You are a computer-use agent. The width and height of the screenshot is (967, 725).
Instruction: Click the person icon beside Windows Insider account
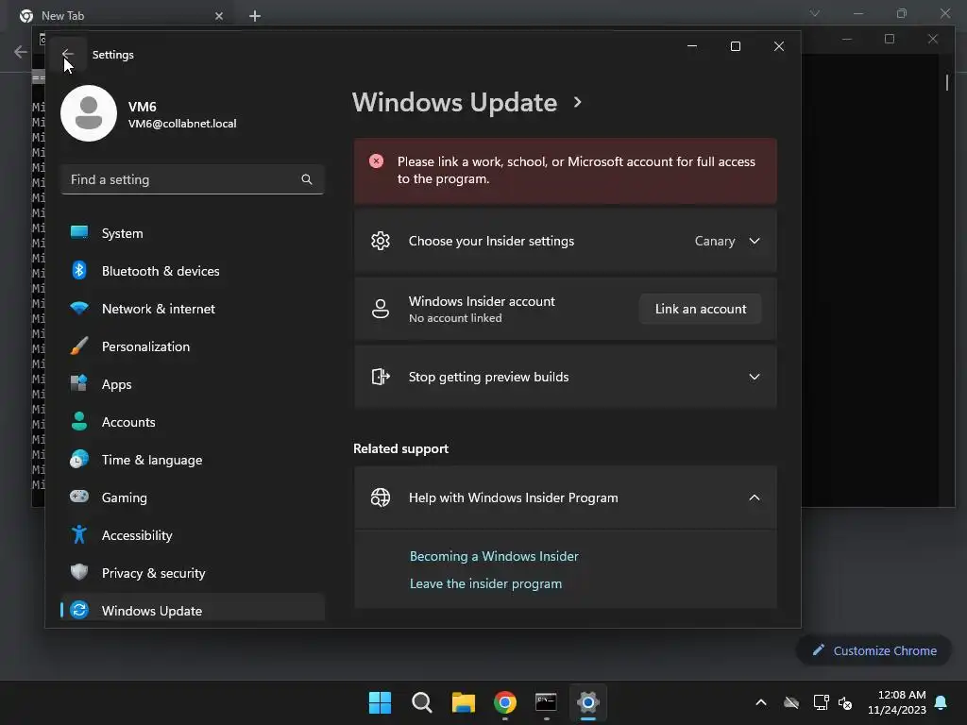(x=381, y=309)
